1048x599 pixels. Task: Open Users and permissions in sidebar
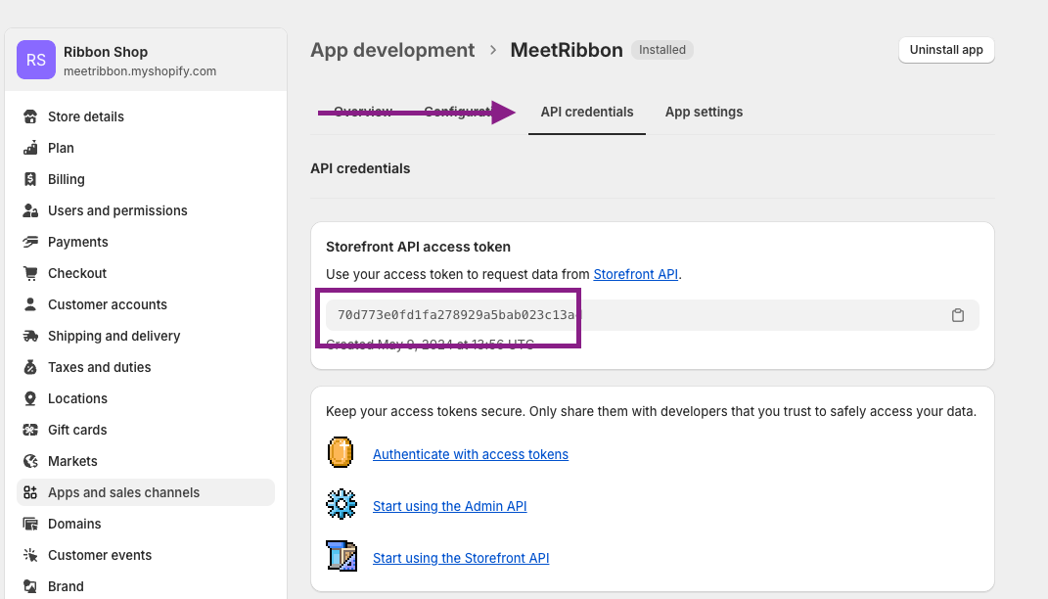tap(117, 210)
